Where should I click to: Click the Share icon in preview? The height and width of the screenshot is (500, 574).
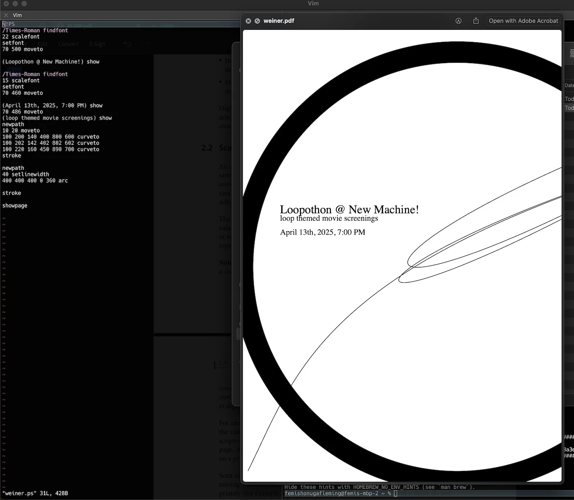tap(476, 21)
